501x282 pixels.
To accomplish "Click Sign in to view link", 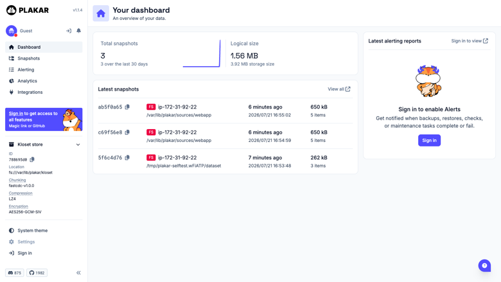I will [470, 41].
